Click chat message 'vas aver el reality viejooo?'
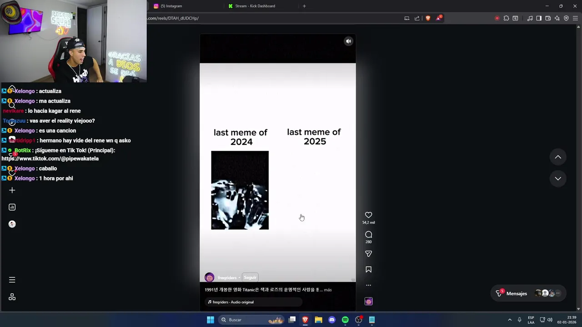This screenshot has height=327, width=582. pos(63,121)
